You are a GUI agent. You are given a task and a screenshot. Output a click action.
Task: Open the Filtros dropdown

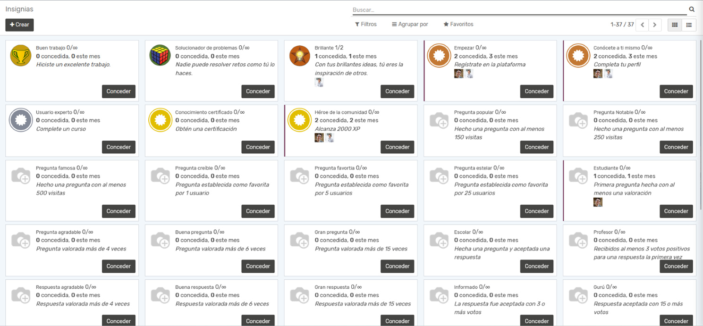366,24
